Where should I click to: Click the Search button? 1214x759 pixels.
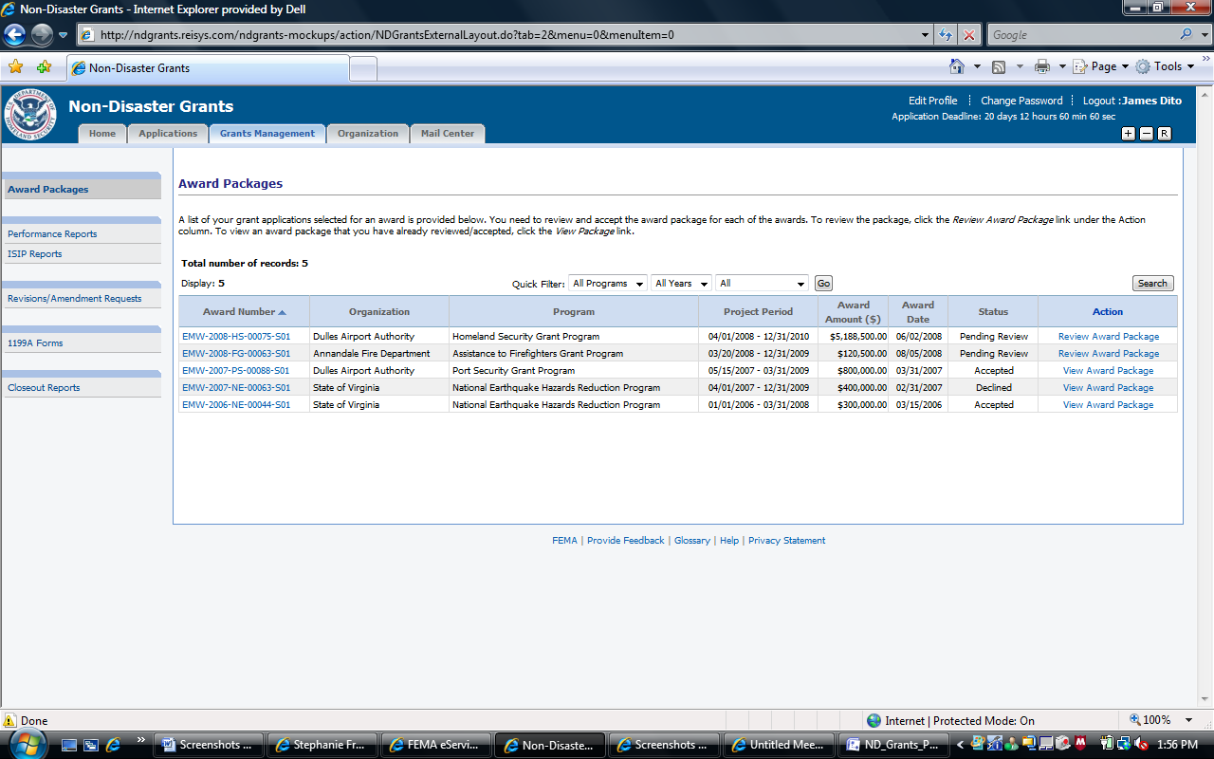1152,283
